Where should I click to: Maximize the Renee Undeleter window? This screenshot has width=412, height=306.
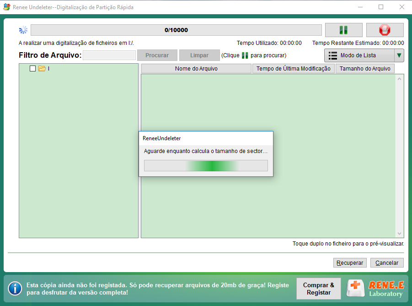pos(381,7)
